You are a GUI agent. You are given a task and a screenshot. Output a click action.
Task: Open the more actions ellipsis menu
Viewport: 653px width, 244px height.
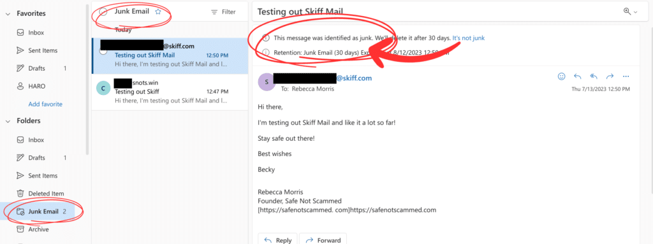[x=626, y=76]
